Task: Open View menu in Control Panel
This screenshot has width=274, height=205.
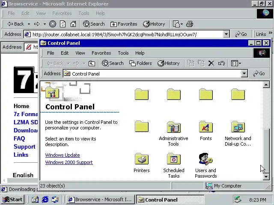Action: [x=80, y=53]
